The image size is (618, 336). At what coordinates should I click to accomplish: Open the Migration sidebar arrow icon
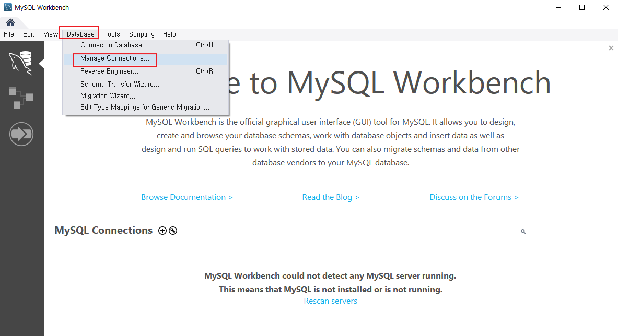point(21,134)
